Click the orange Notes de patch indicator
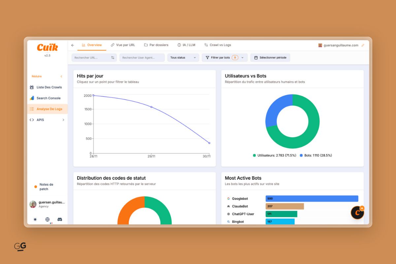This screenshot has width=396, height=264. click(35, 186)
